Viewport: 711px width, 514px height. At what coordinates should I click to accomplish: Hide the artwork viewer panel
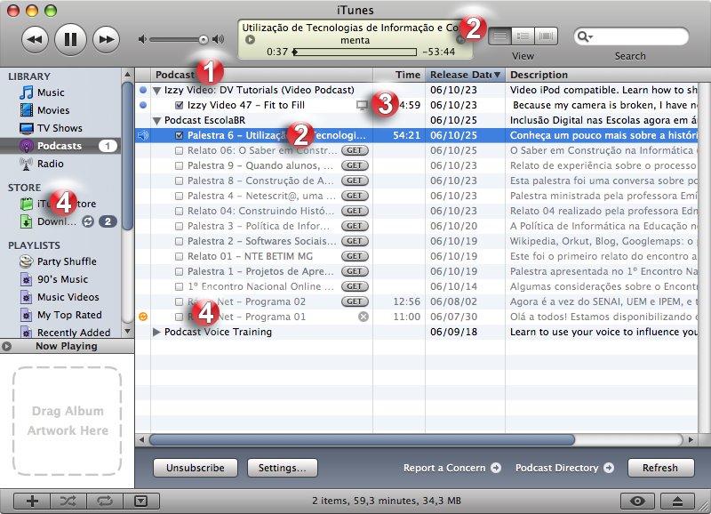(x=141, y=501)
